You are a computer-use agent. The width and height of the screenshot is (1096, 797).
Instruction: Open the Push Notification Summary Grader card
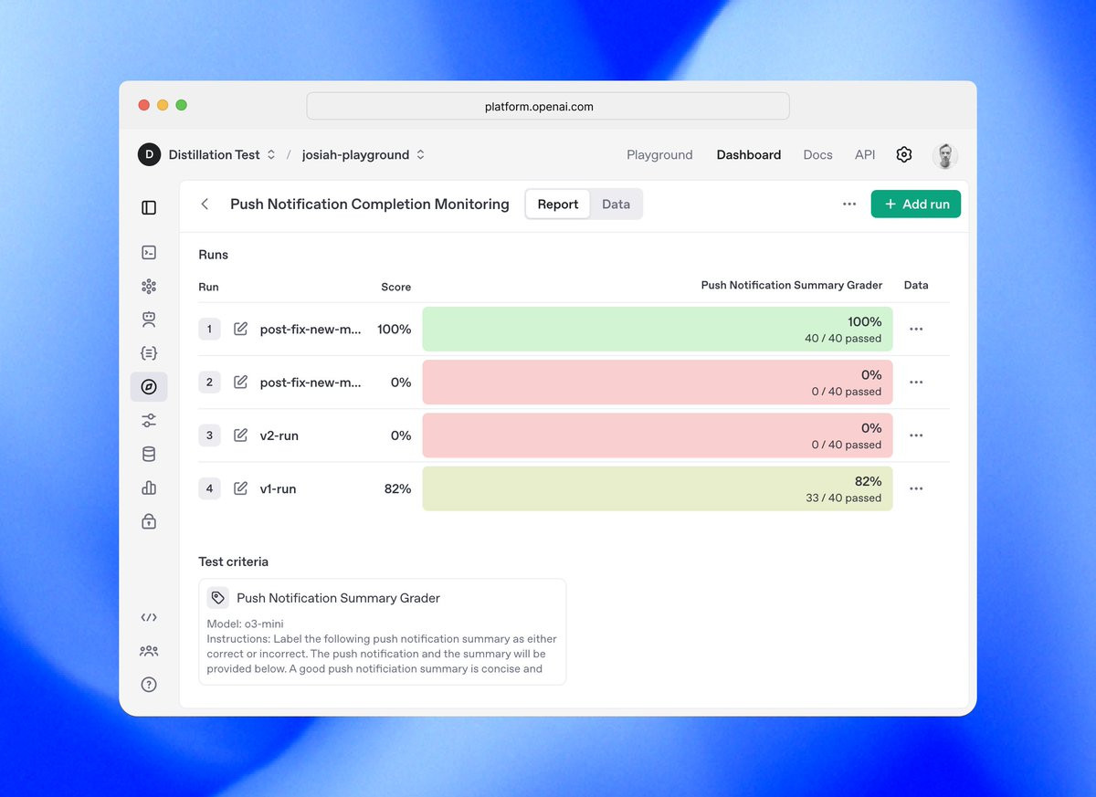pos(383,632)
